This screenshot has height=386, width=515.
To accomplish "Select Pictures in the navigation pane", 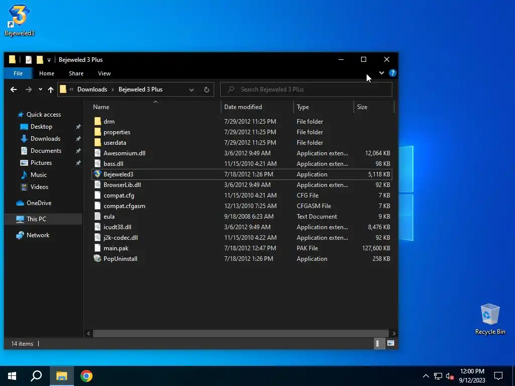I will click(x=41, y=163).
